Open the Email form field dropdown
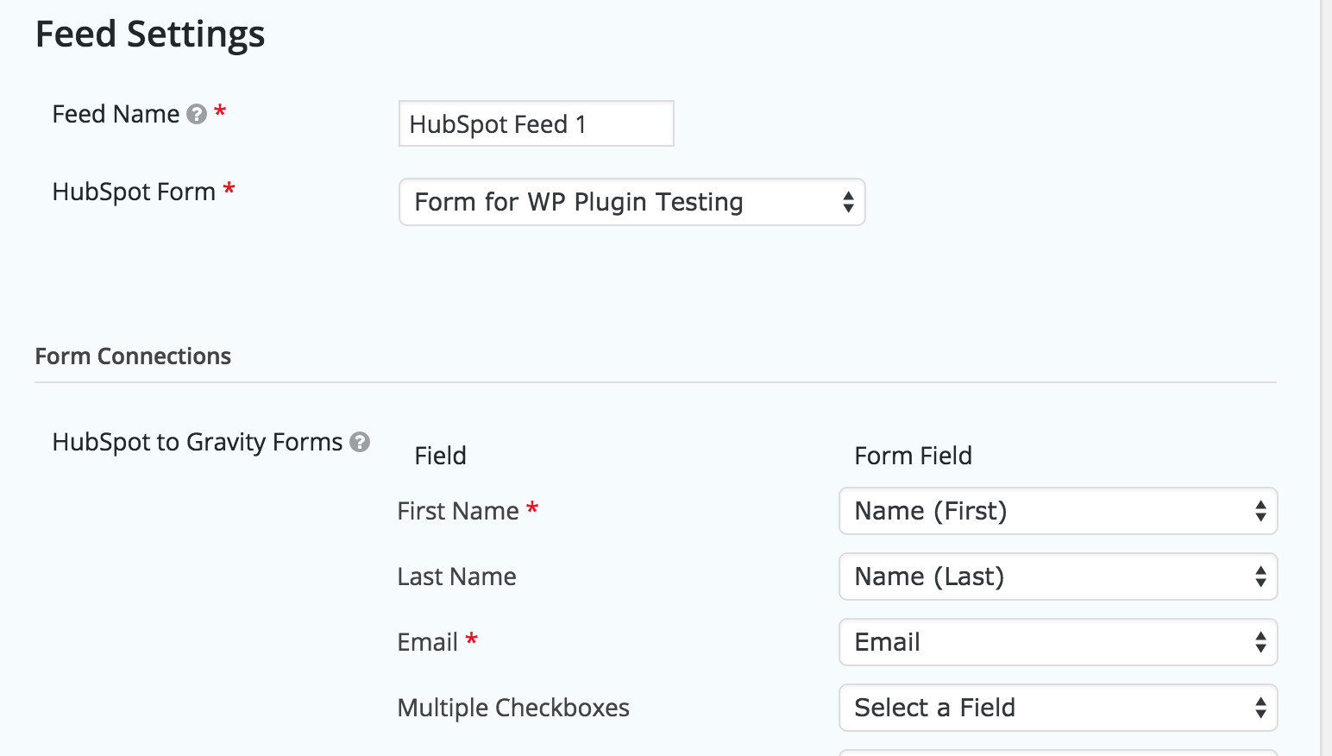 point(1058,642)
